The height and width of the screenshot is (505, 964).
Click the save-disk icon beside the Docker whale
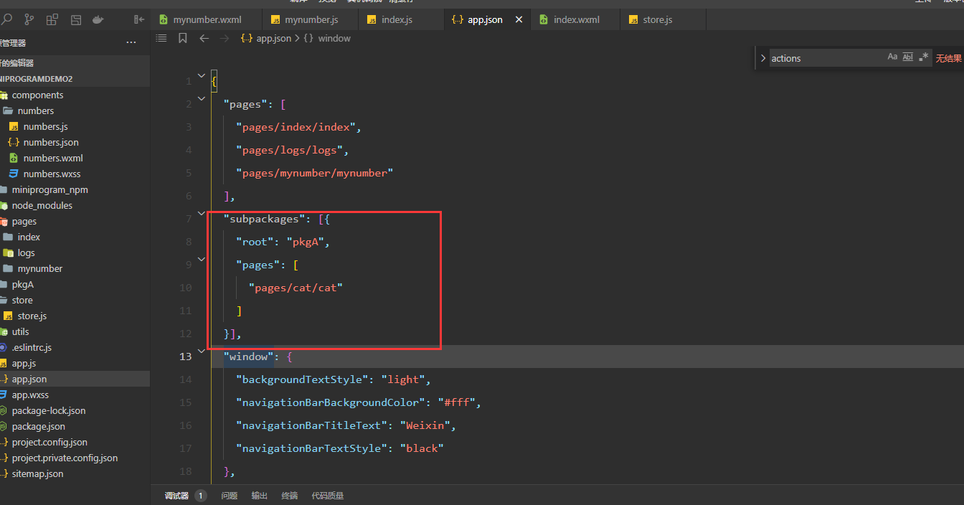click(x=75, y=19)
